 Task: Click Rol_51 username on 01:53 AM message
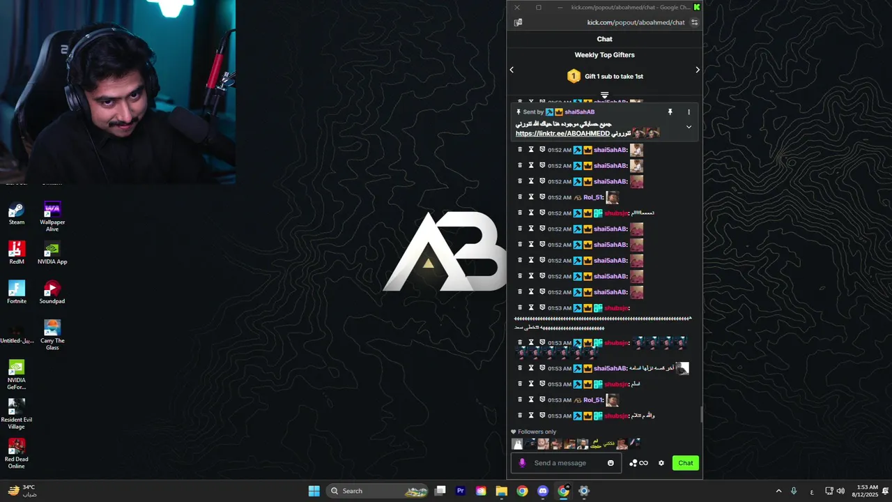593,400
